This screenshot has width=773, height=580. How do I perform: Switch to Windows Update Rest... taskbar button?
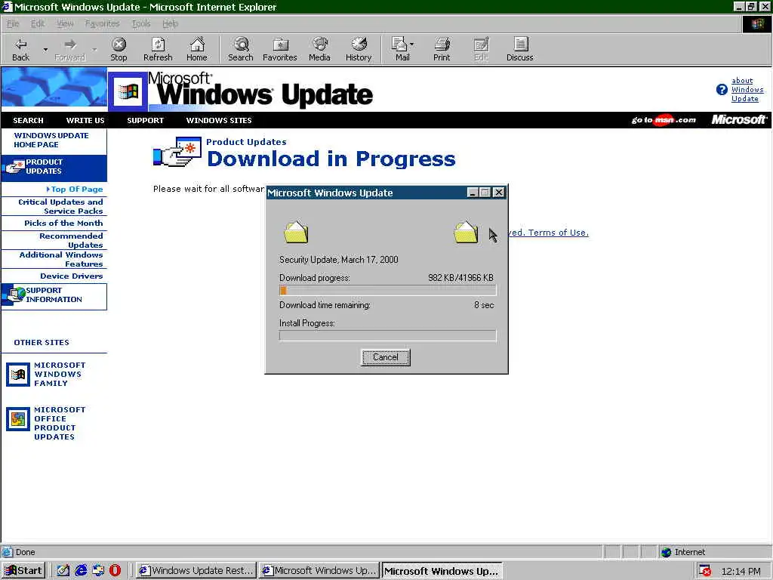click(196, 571)
